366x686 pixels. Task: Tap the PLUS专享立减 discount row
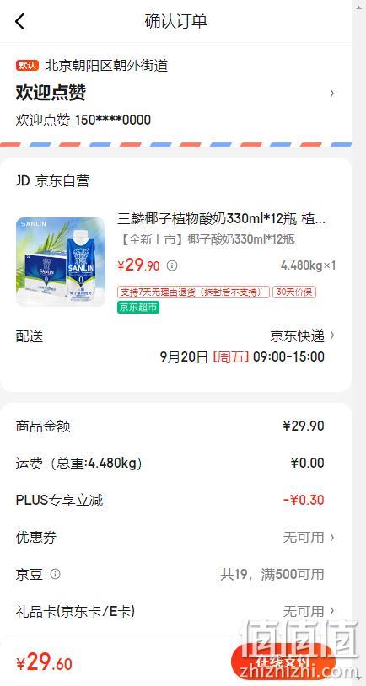tap(175, 500)
